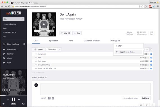Reload the Deezer page
Screen dimensions: 160x107
tap(9, 6)
